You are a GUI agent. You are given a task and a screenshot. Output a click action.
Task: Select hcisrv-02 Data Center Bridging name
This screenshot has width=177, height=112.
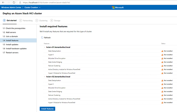tap(55, 91)
